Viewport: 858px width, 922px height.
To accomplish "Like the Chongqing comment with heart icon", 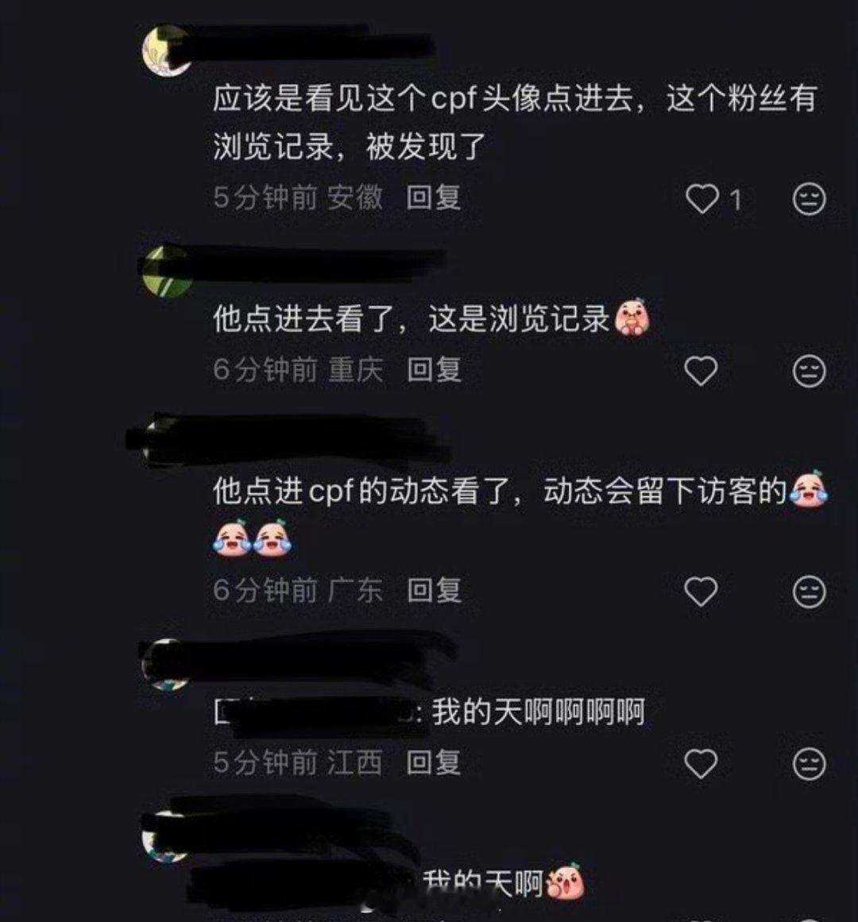I will coord(701,371).
